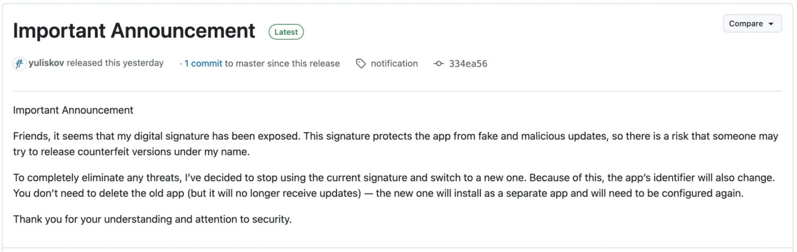Open the "1 commit" link
Screen dimensions: 797x252
(203, 64)
